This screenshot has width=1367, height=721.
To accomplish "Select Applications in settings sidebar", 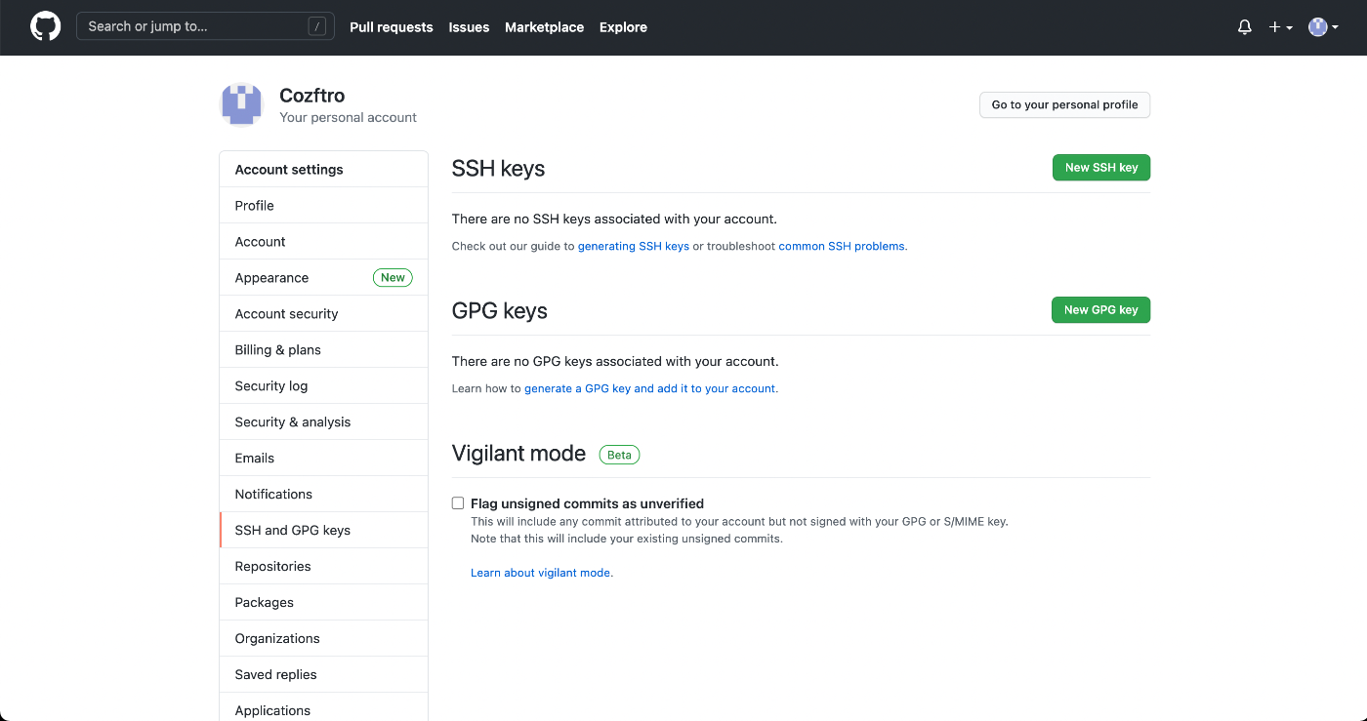I will click(324, 707).
